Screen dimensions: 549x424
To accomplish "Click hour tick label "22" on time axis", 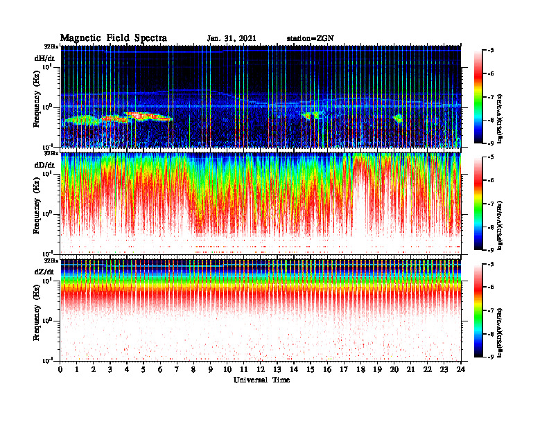I will 428,370.
